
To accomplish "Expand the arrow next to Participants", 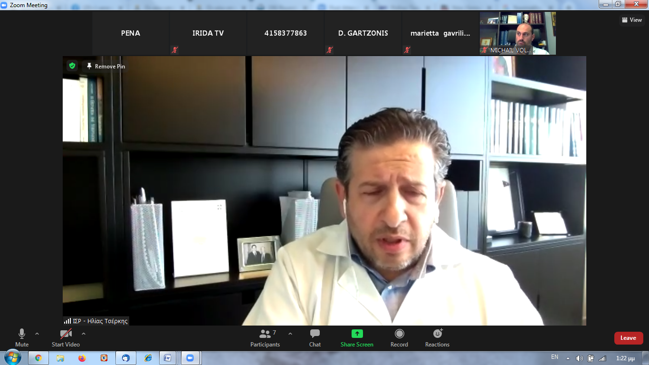I will click(290, 334).
